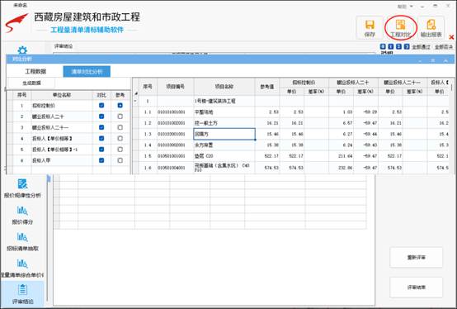457x309 pixels.
Task: Open 报价规律性分析 in the sidebar
Action: pyautogui.click(x=22, y=188)
